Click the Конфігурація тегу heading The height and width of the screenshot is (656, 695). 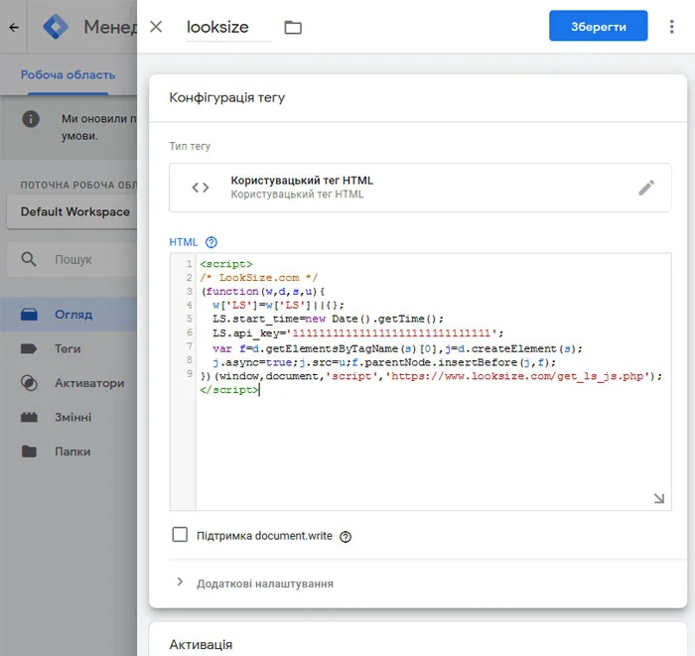pyautogui.click(x=227, y=98)
